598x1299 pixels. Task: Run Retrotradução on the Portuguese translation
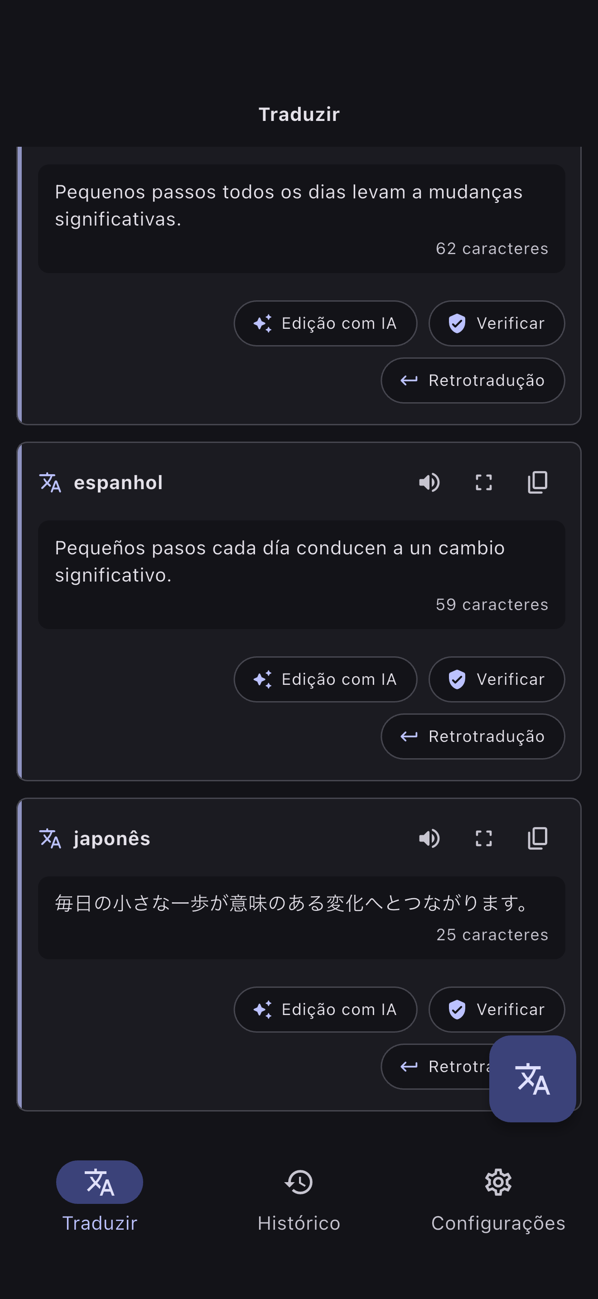pyautogui.click(x=473, y=380)
